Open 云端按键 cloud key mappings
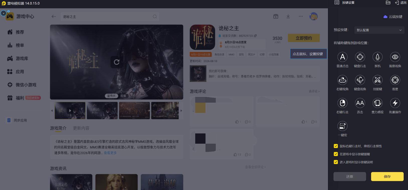Image resolution: width=408 pixels, height=190 pixels. coord(393,17)
